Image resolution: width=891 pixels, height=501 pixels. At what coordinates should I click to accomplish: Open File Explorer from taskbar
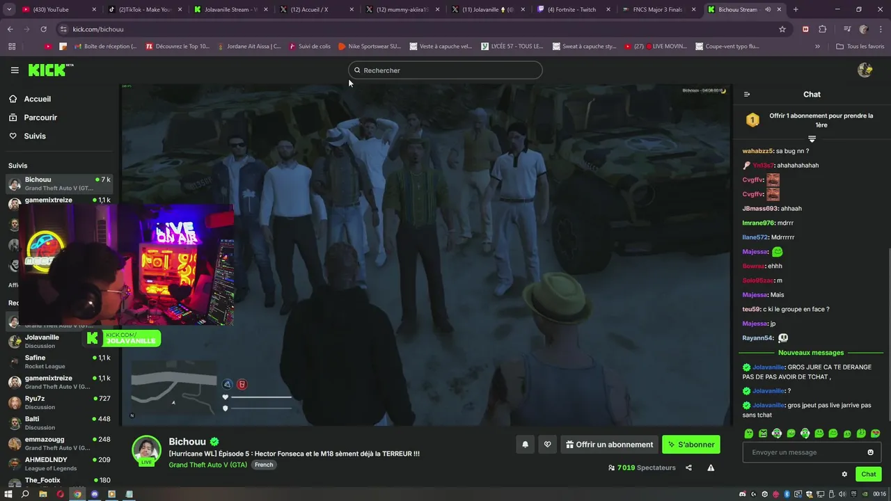(42, 494)
